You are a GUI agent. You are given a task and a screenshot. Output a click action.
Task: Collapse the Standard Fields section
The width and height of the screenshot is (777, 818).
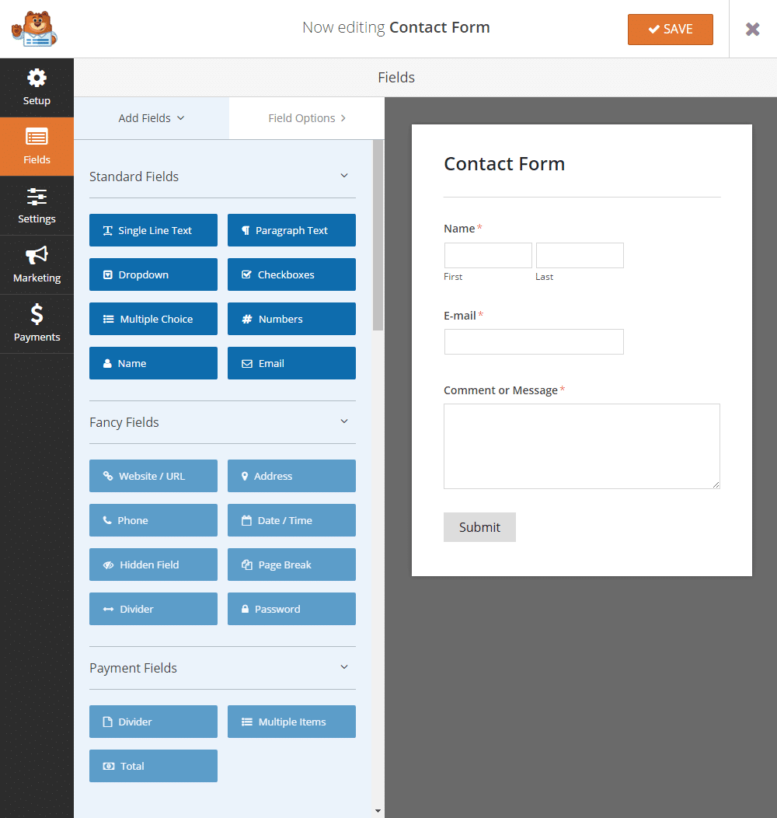(x=344, y=176)
